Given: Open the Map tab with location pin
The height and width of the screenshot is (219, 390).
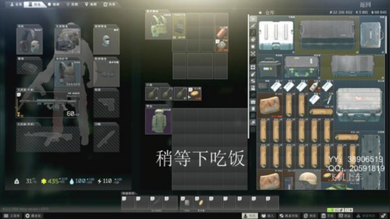Looking at the screenshot, I should point(91,4).
